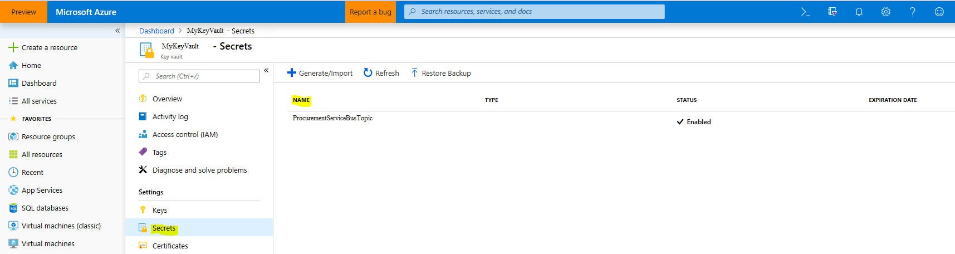Click the Preview badge

[x=23, y=12]
